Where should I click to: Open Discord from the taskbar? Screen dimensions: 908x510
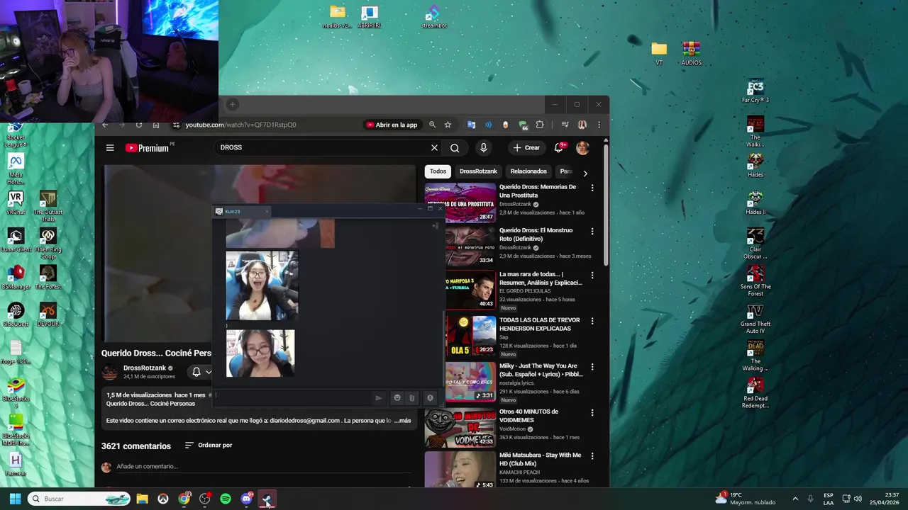point(246,499)
